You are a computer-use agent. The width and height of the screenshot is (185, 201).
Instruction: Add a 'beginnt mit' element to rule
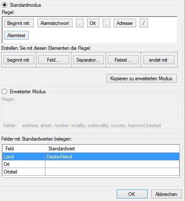tap(19, 60)
